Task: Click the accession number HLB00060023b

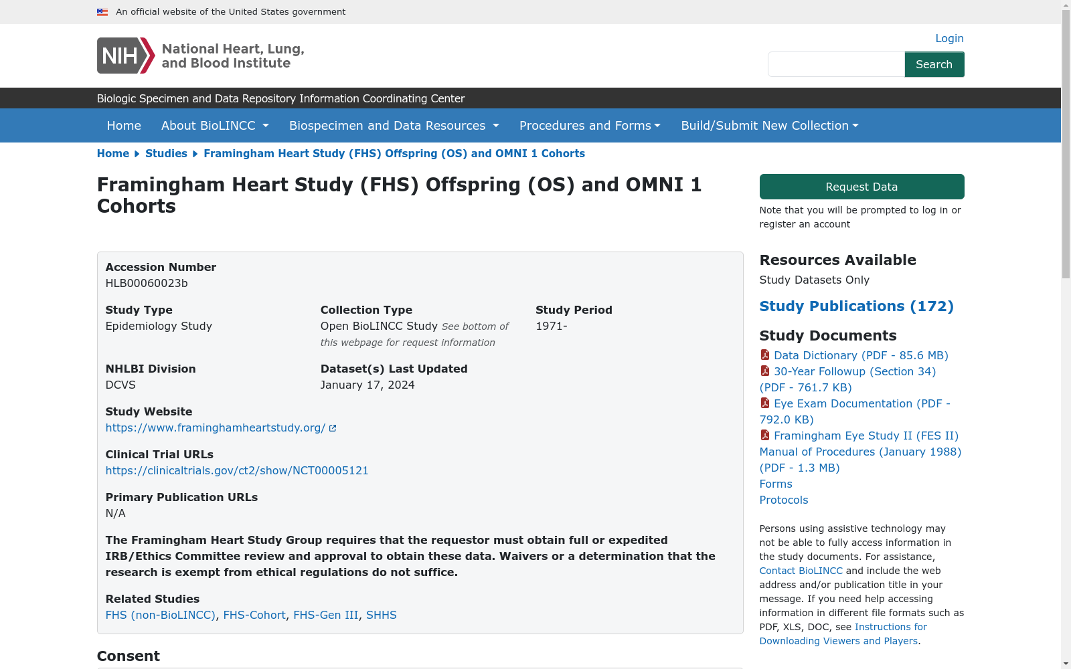Action: pos(147,283)
